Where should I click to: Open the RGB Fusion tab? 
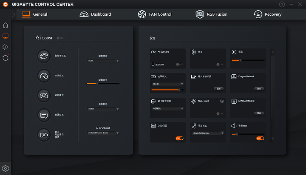(x=212, y=14)
